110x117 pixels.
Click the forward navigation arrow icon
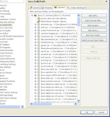click(100, 1)
